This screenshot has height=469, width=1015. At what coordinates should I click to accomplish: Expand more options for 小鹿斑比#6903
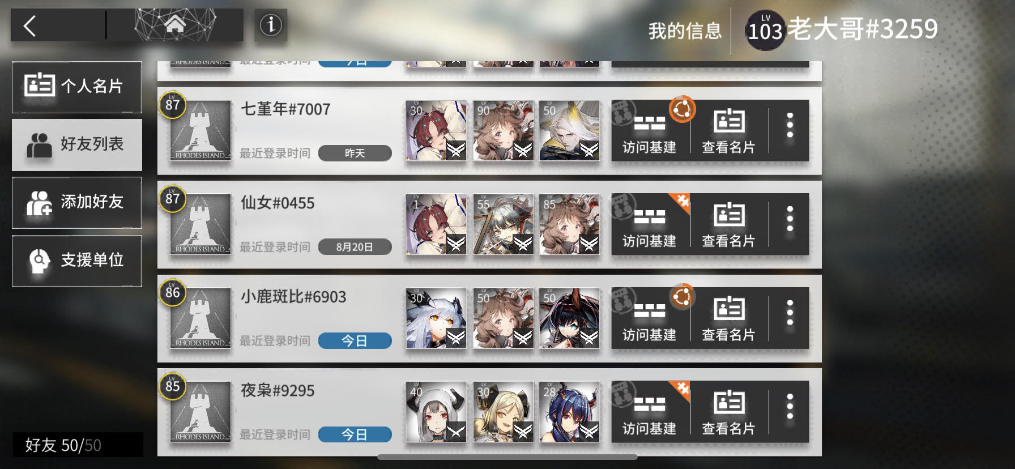pyautogui.click(x=790, y=313)
